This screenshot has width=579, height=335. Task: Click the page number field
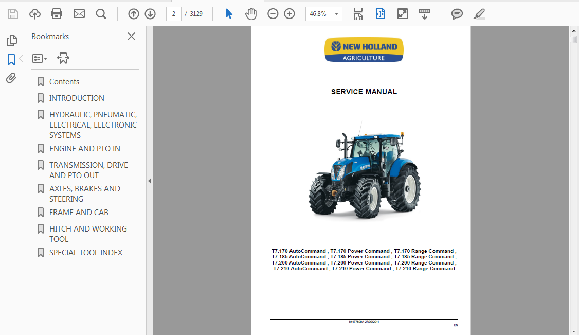tap(174, 14)
